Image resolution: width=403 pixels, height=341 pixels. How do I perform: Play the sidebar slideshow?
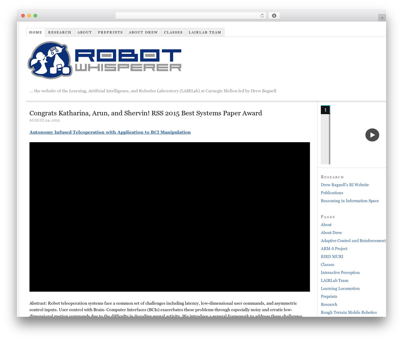tap(372, 135)
